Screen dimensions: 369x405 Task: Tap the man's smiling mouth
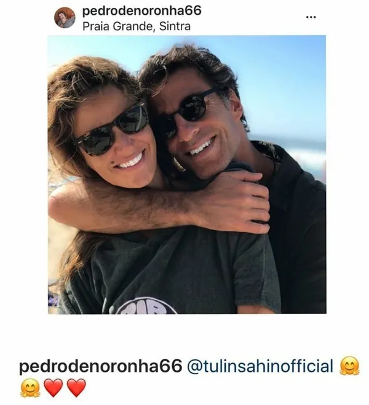click(200, 148)
